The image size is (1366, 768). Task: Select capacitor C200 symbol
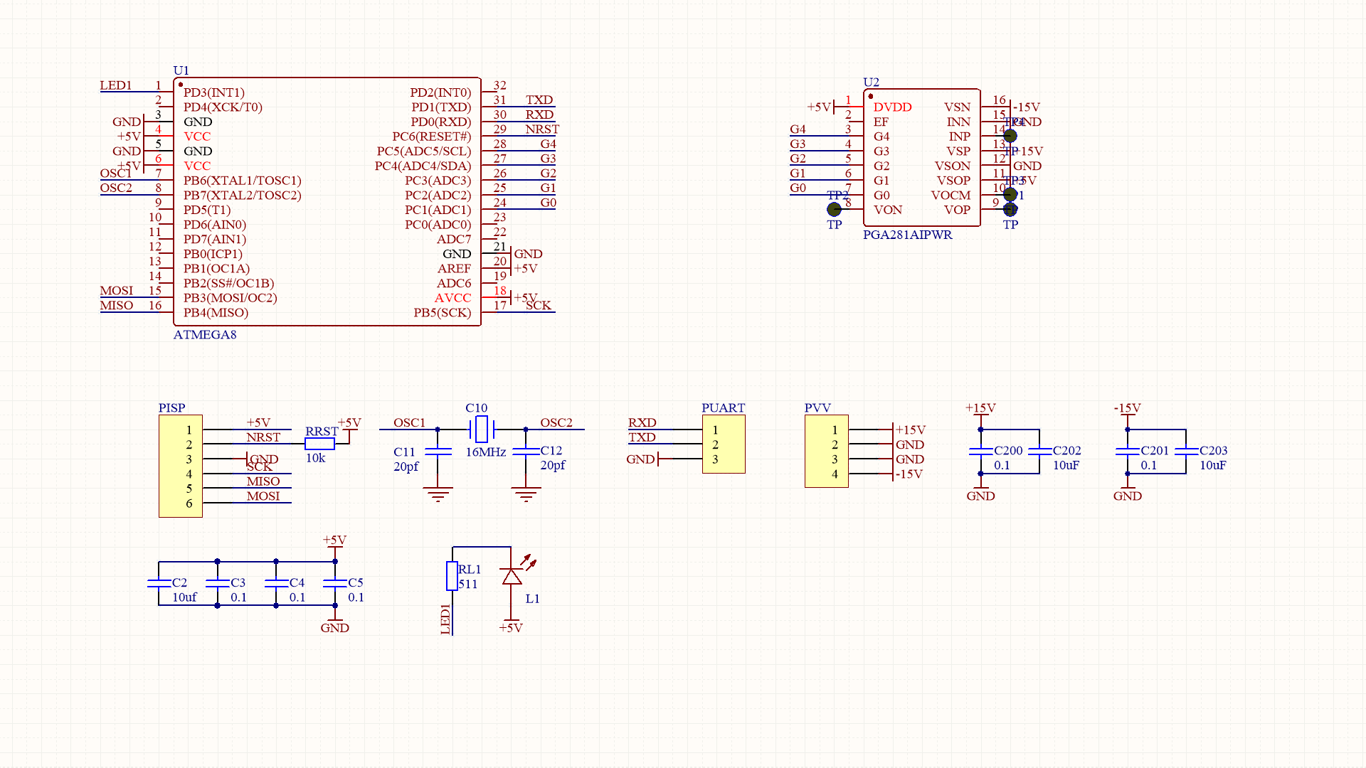click(980, 452)
